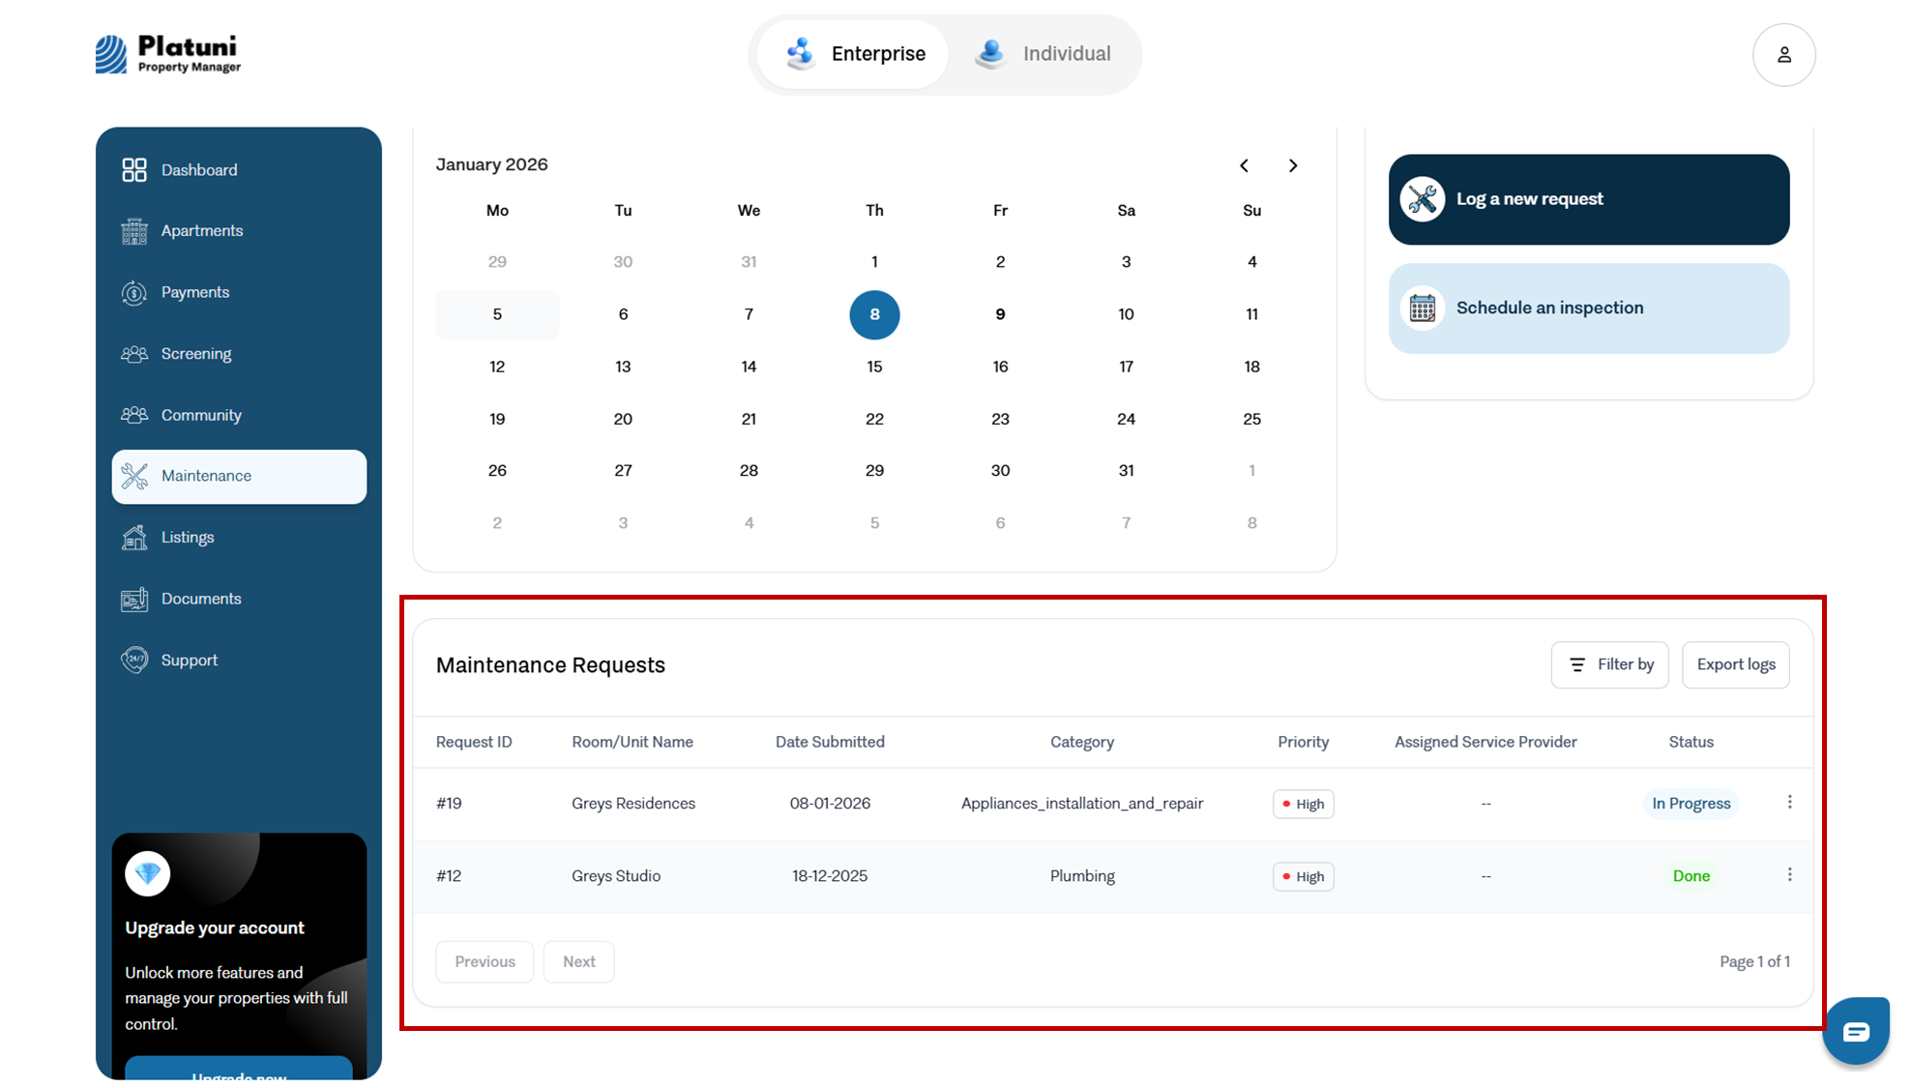Viewport: 1911px width, 1088px height.
Task: Select January 31 on the calendar
Action: point(1126,471)
